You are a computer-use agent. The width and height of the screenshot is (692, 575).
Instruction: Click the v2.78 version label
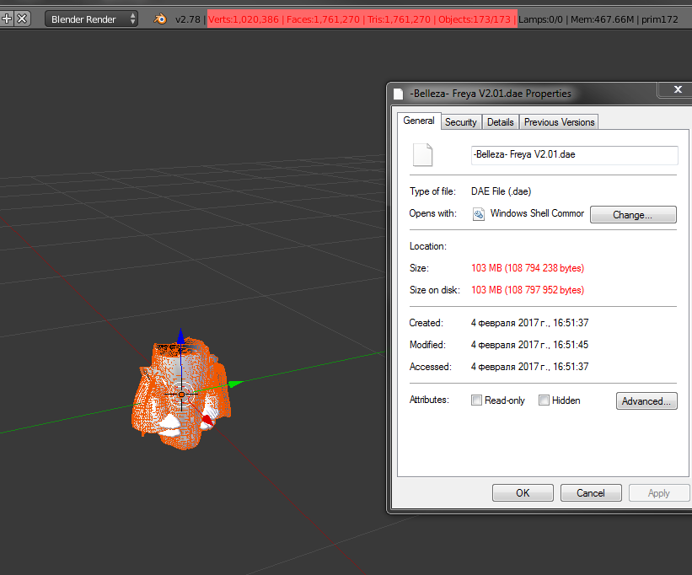[x=188, y=19]
